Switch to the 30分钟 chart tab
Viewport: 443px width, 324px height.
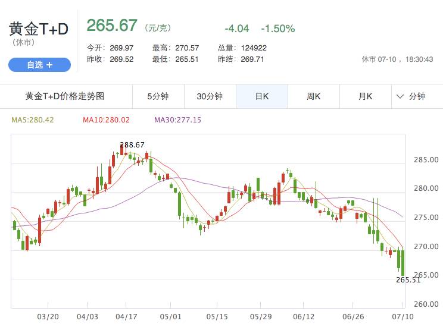pyautogui.click(x=210, y=96)
